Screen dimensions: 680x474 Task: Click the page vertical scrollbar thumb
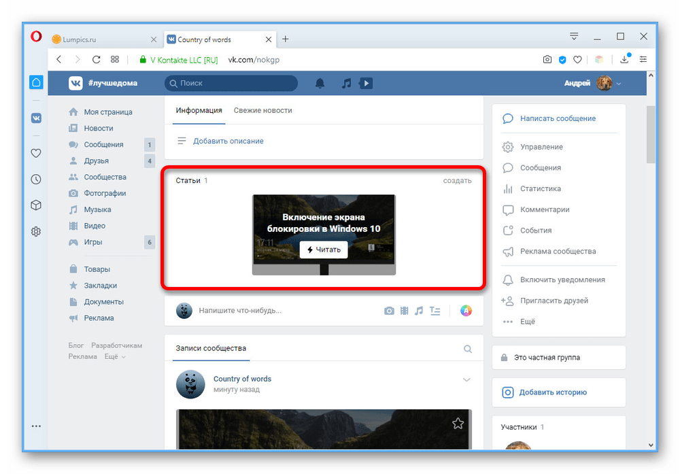point(650,135)
